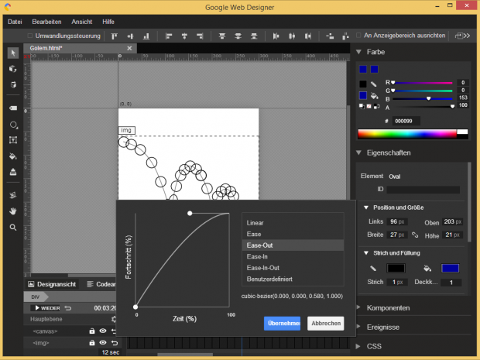
Task: Click the Abbrechen button
Action: pyautogui.click(x=325, y=324)
